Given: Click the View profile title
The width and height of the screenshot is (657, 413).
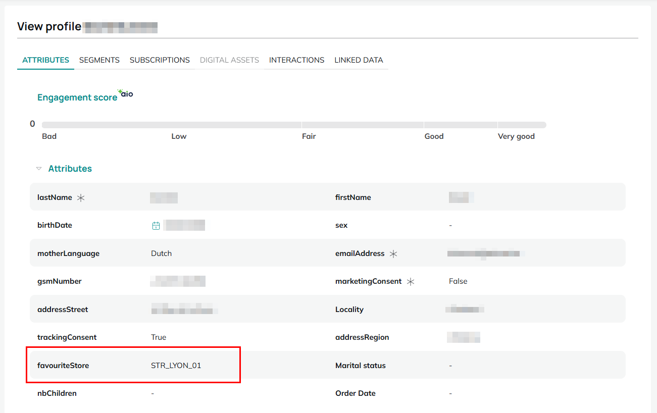Looking at the screenshot, I should point(49,27).
